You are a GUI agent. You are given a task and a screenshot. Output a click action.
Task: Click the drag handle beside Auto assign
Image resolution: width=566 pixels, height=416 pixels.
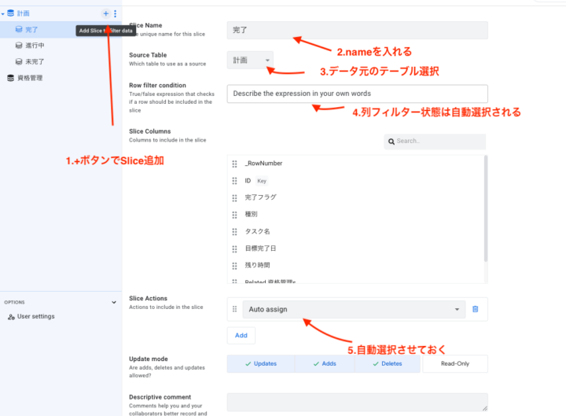(234, 309)
